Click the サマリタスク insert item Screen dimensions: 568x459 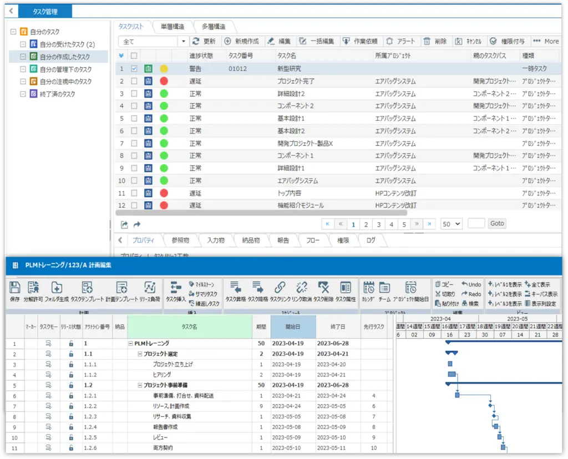[x=203, y=294]
